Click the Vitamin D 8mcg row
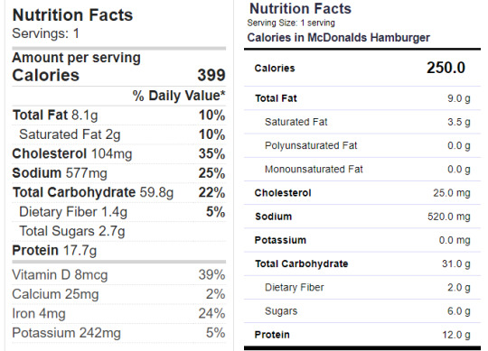 pyautogui.click(x=119, y=275)
